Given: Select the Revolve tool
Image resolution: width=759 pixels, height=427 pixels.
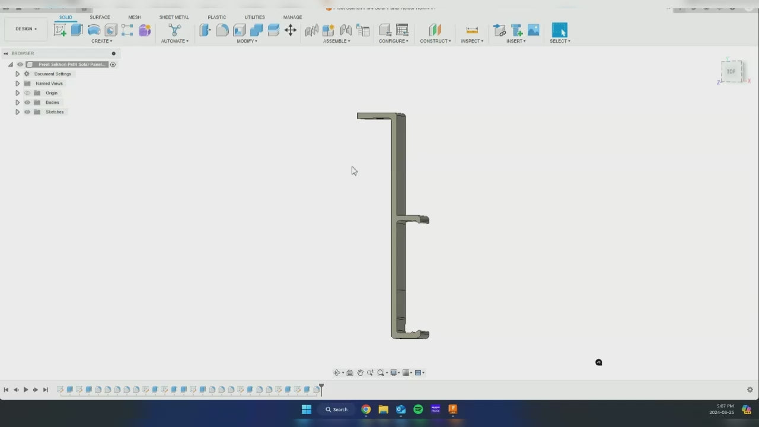Looking at the screenshot, I should click(94, 30).
